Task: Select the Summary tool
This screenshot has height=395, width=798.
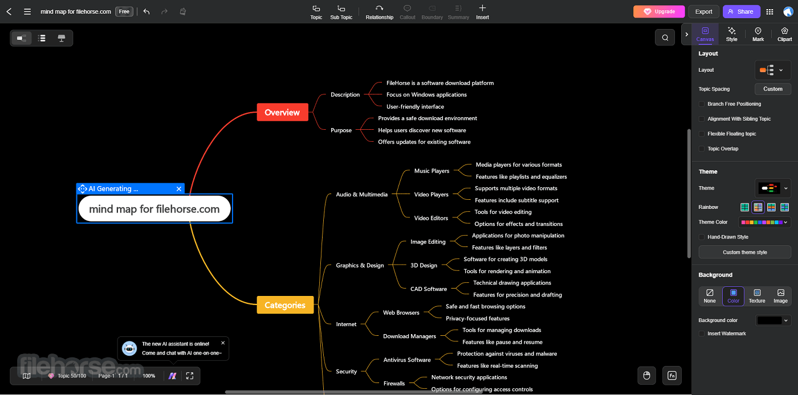Action: 458,12
